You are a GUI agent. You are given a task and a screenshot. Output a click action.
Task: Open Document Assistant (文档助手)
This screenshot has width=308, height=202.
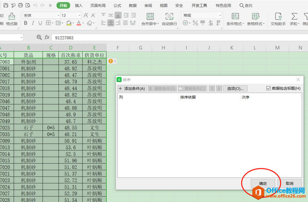click(x=278, y=19)
